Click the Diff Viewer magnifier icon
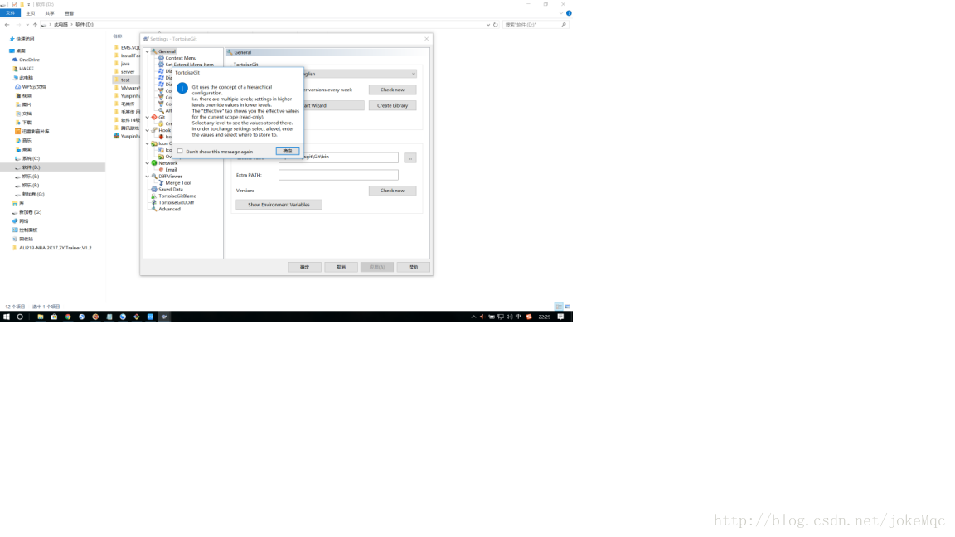The width and height of the screenshot is (955, 537). [x=154, y=177]
